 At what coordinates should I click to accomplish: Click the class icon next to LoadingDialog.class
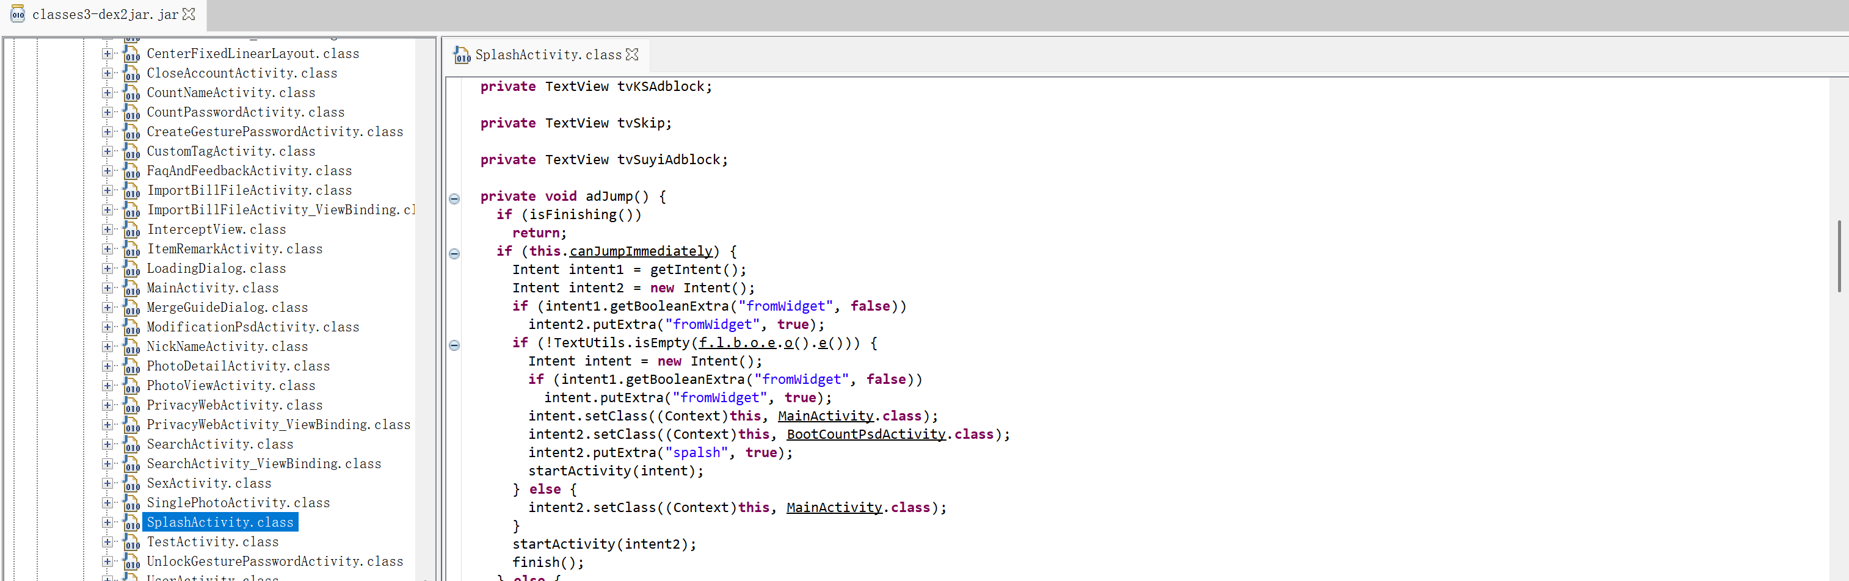[131, 269]
